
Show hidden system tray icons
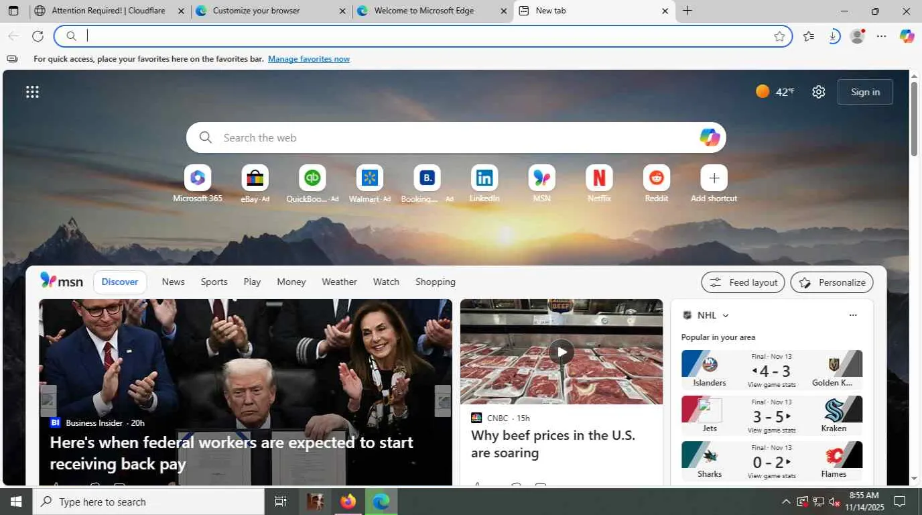(x=786, y=502)
